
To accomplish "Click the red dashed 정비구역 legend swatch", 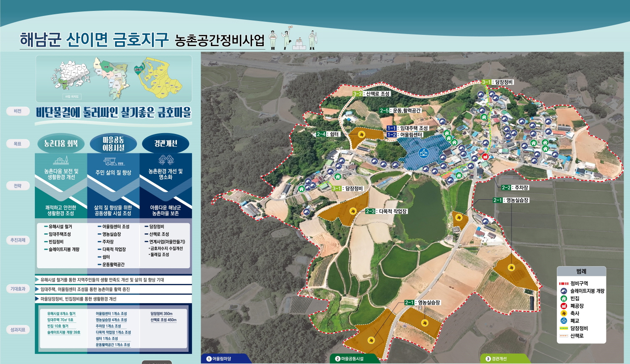I will 564,284.
